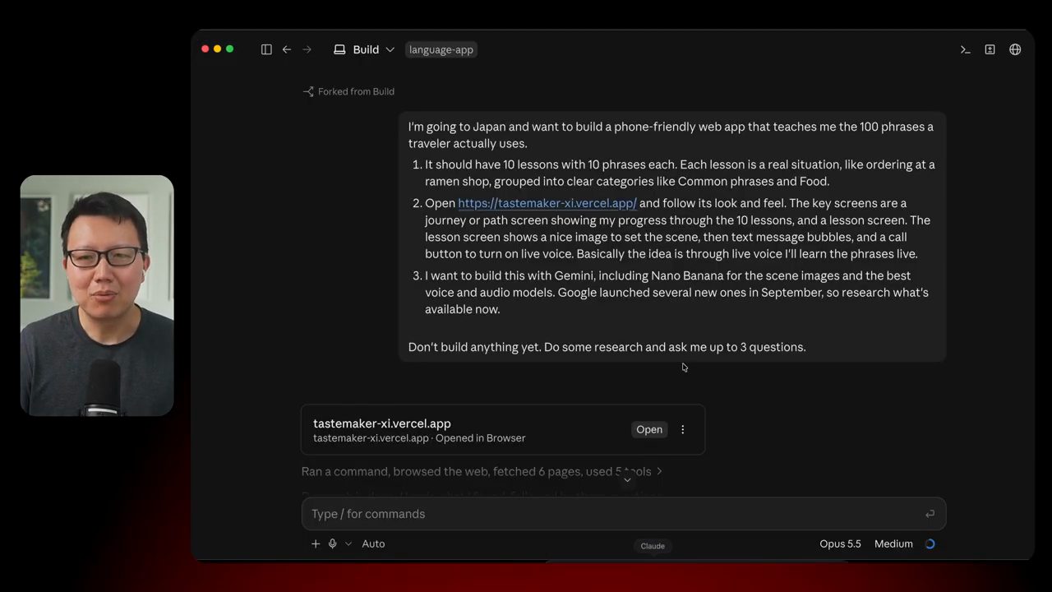
Task: Click the Forked from Build label
Action: click(356, 91)
